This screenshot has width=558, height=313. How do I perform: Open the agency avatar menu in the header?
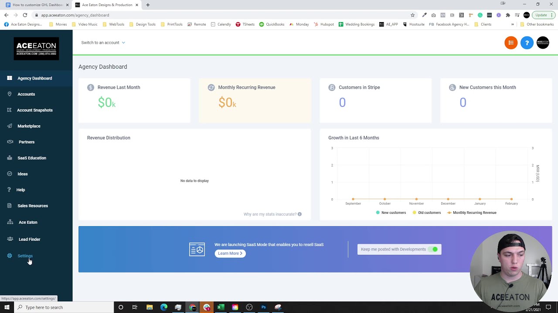[543, 42]
